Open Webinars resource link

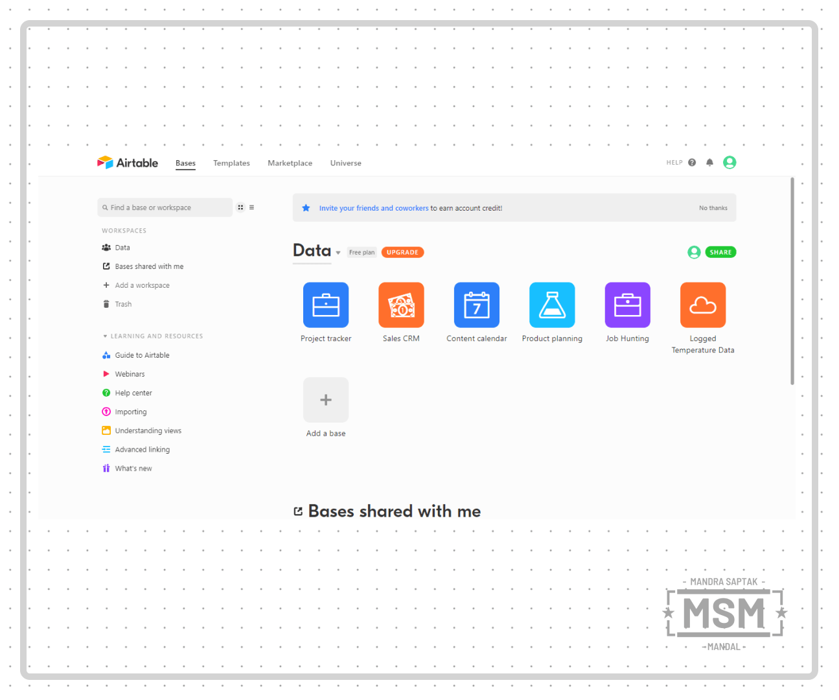click(130, 374)
